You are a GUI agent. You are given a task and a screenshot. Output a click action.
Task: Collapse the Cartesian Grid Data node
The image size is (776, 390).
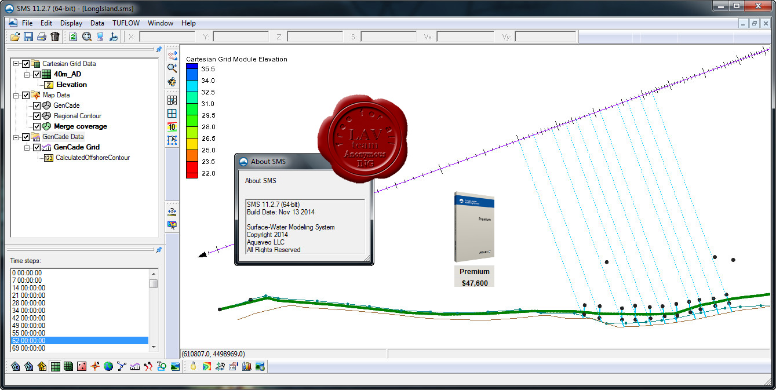(16, 64)
